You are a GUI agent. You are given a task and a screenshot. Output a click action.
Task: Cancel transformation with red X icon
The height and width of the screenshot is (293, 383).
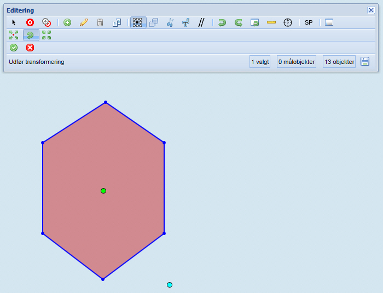[30, 48]
